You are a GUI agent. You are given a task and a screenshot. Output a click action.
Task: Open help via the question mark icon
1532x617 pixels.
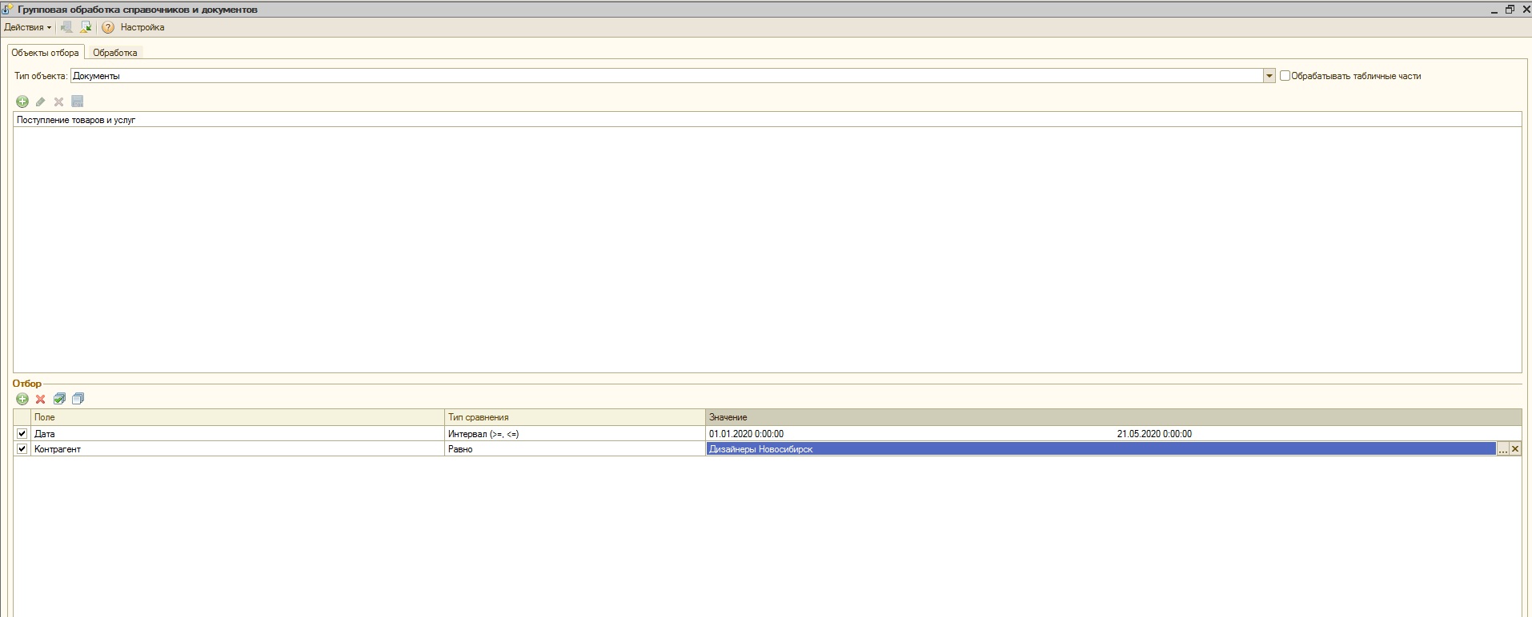pos(108,27)
